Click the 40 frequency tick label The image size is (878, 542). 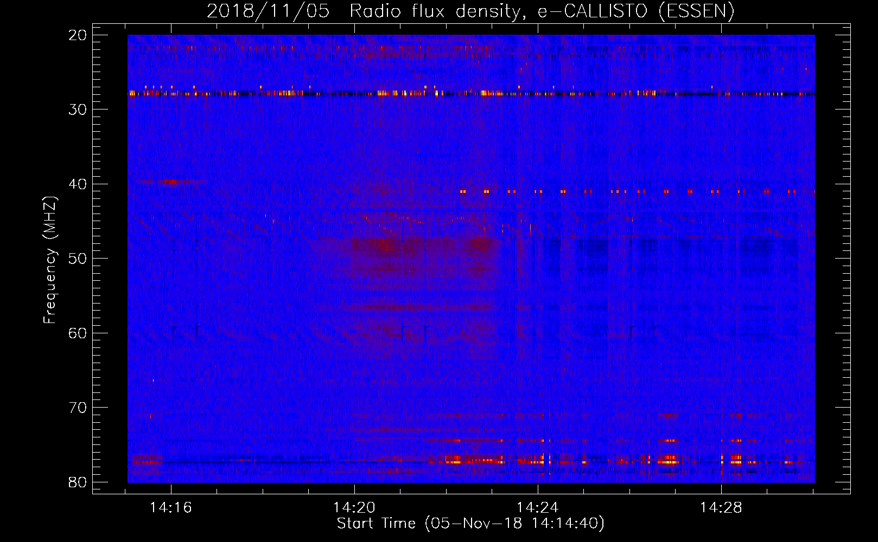[x=78, y=184]
